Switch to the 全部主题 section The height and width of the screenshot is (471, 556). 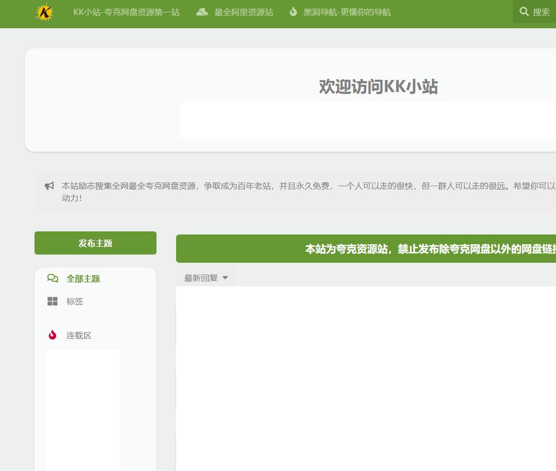(x=83, y=278)
